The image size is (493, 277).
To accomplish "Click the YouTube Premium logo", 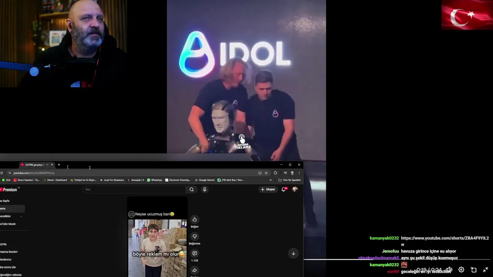I will pos(8,190).
